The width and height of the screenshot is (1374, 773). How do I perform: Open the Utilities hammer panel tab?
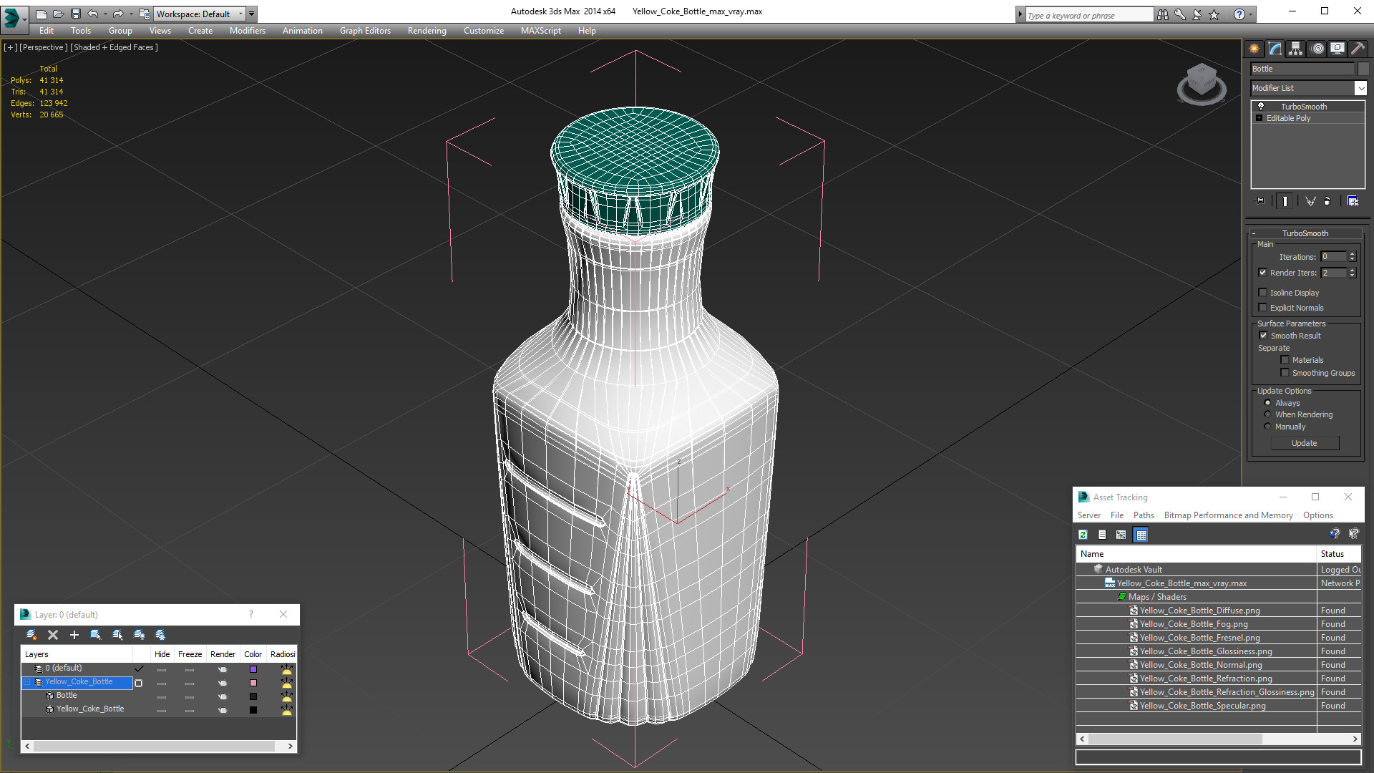coord(1358,49)
